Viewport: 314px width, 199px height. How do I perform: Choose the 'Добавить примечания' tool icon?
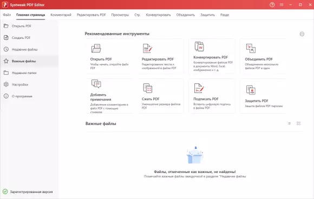coord(96,84)
